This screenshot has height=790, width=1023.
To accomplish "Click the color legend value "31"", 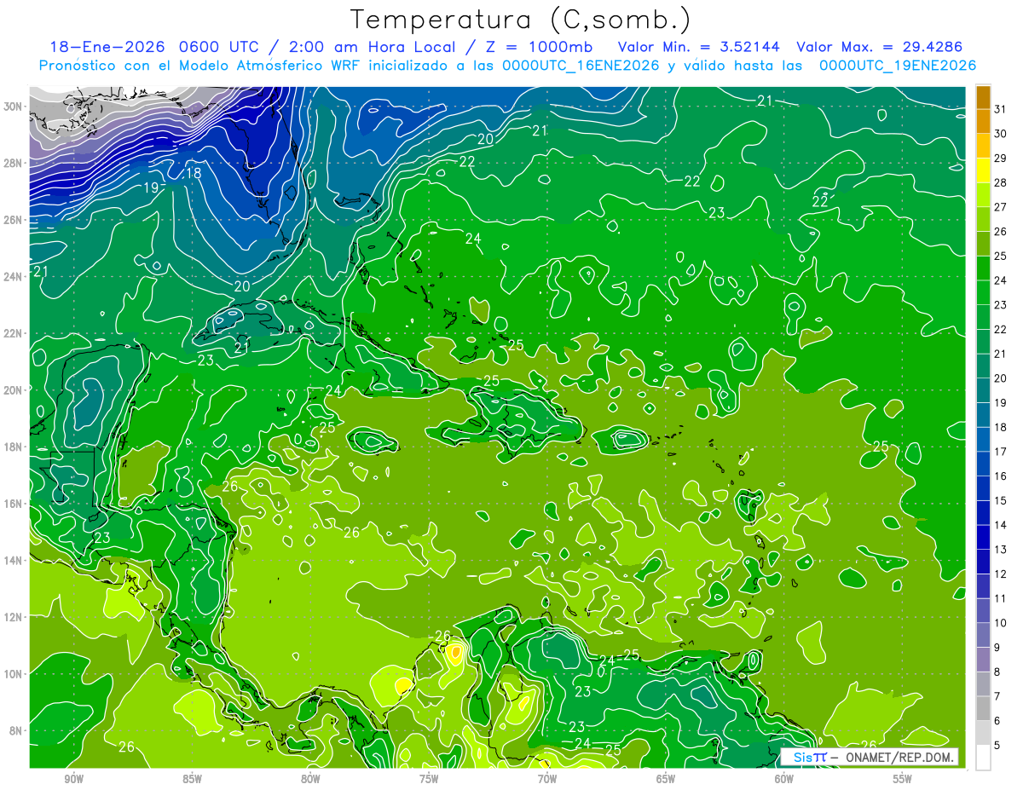I will coord(1001,108).
